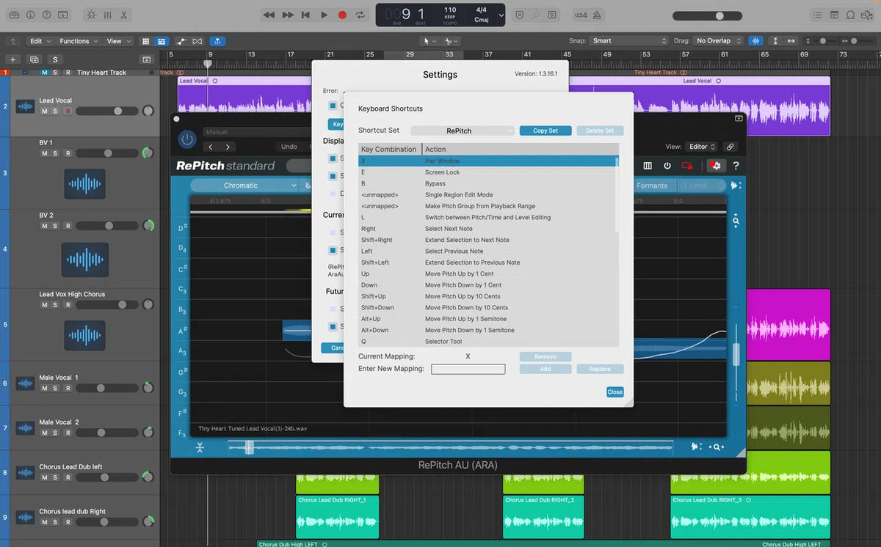Viewport: 881px width, 547px height.
Task: Open RePitch settings gear icon
Action: click(x=715, y=166)
